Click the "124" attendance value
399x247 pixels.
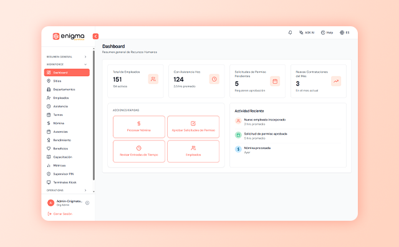tap(179, 79)
